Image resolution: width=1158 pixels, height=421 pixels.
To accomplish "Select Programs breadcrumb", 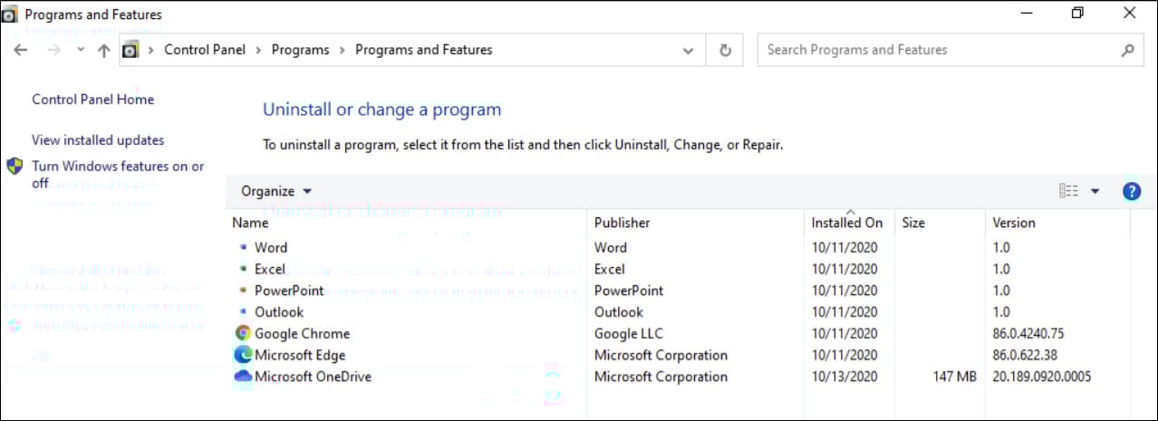I will 300,50.
